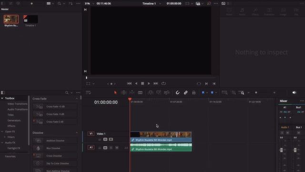Click the zoom-out minus on timeline zoom
This screenshot has height=172, width=305.
pyautogui.click(x=249, y=93)
